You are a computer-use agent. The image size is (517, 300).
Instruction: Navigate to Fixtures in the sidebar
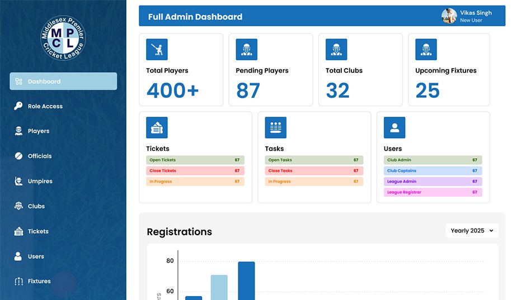click(x=39, y=282)
